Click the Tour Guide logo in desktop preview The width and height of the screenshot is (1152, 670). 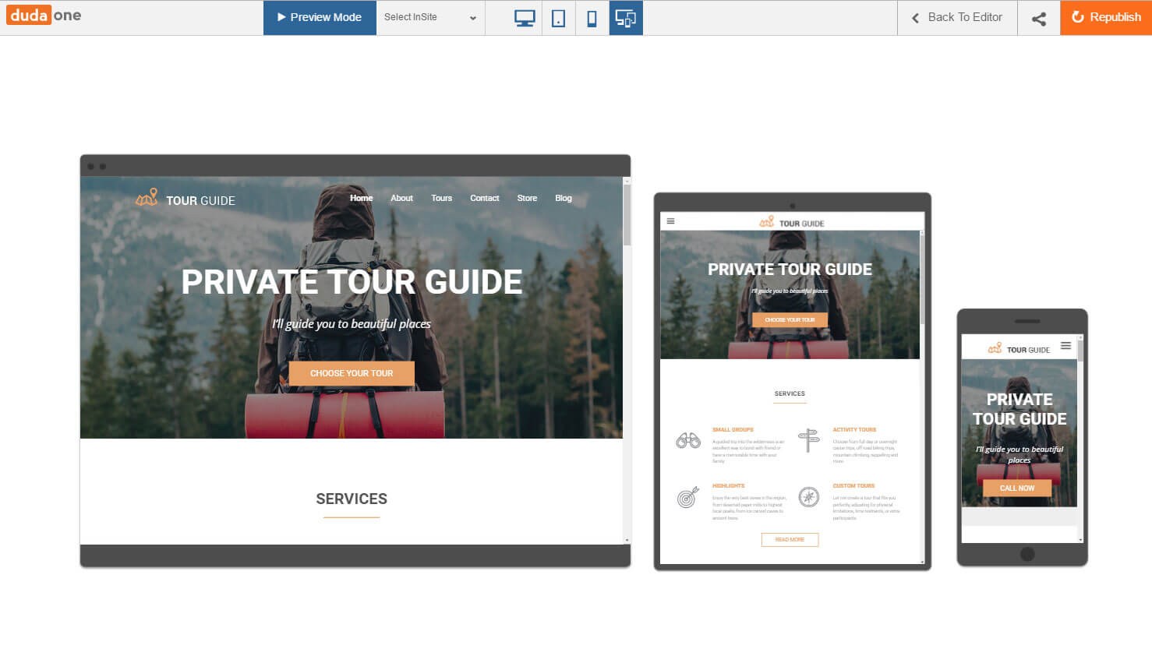tap(185, 198)
